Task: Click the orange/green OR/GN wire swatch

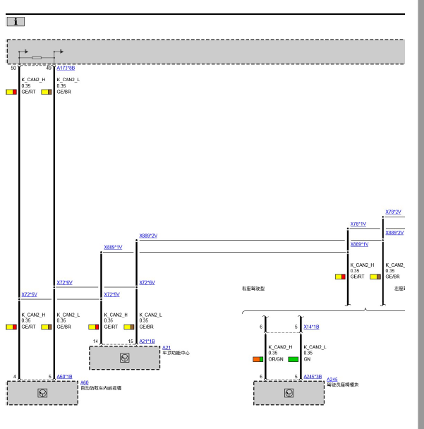Action: (x=258, y=359)
